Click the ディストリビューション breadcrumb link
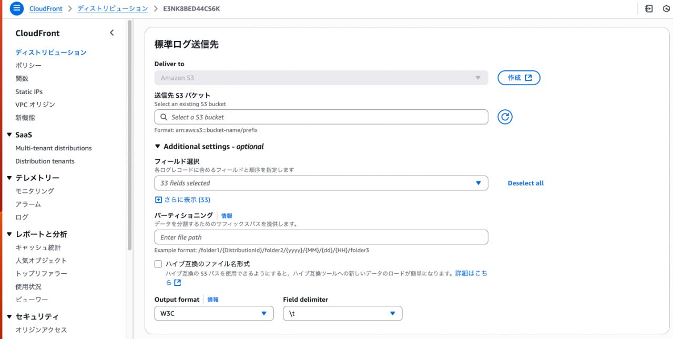 [x=113, y=8]
